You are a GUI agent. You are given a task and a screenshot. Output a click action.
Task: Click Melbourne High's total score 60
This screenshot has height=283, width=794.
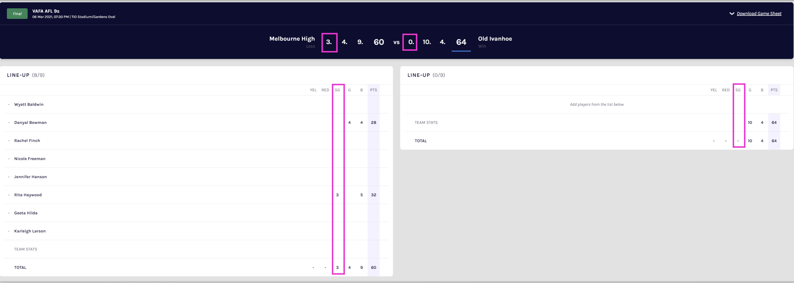pos(379,42)
